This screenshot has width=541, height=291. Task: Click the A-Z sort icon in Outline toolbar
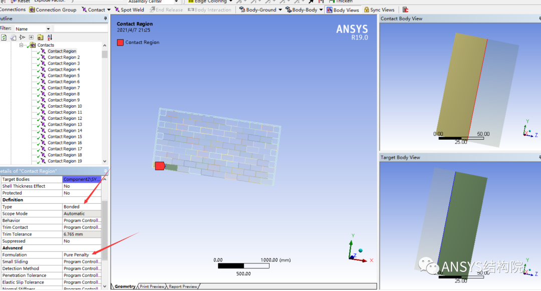click(x=50, y=37)
